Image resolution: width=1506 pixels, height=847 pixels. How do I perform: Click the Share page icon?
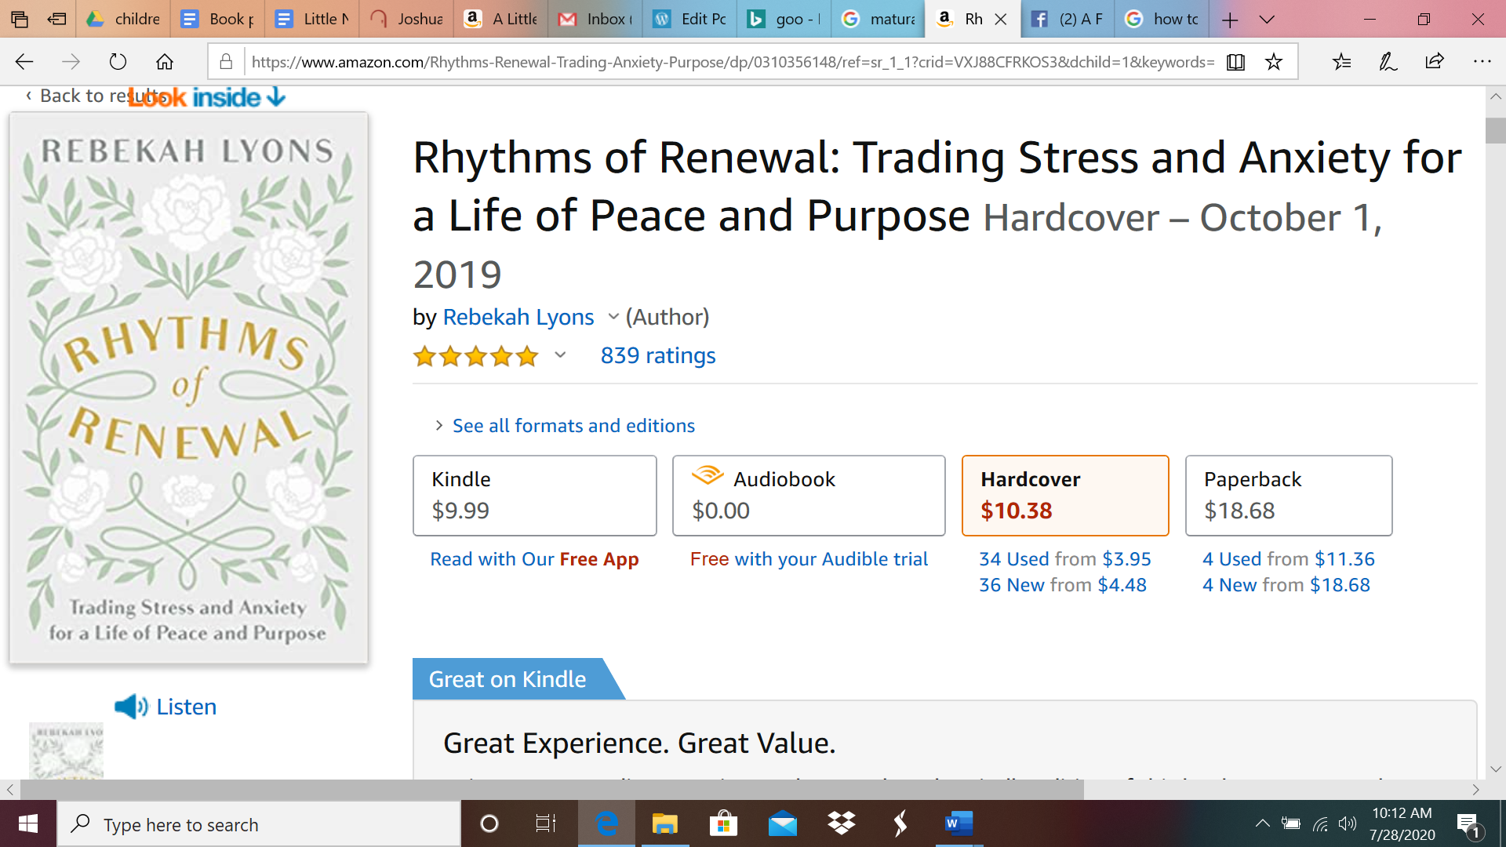tap(1435, 61)
